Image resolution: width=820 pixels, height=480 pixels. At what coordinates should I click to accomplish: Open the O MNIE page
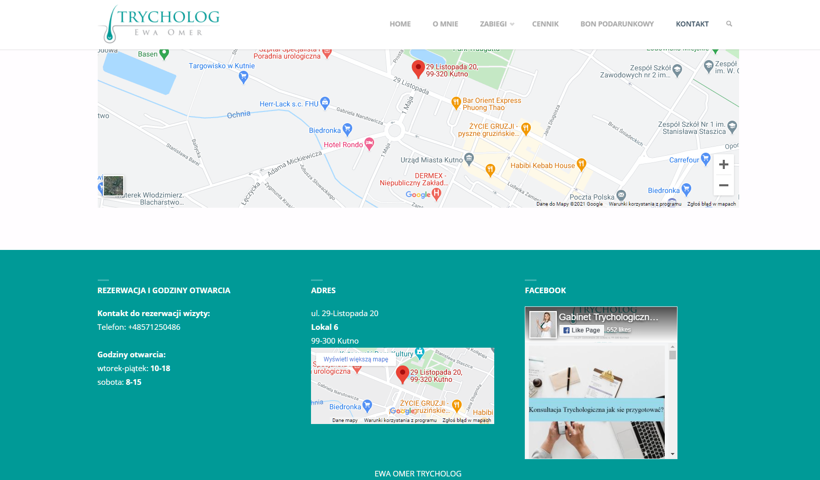pos(445,24)
